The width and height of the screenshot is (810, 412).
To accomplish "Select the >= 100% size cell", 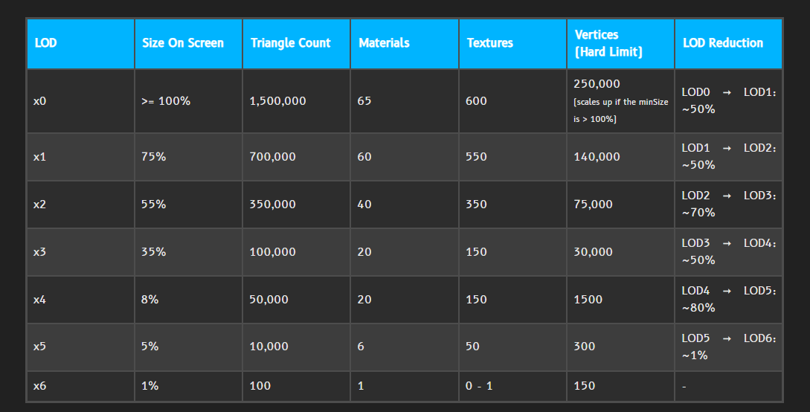I will tap(166, 101).
